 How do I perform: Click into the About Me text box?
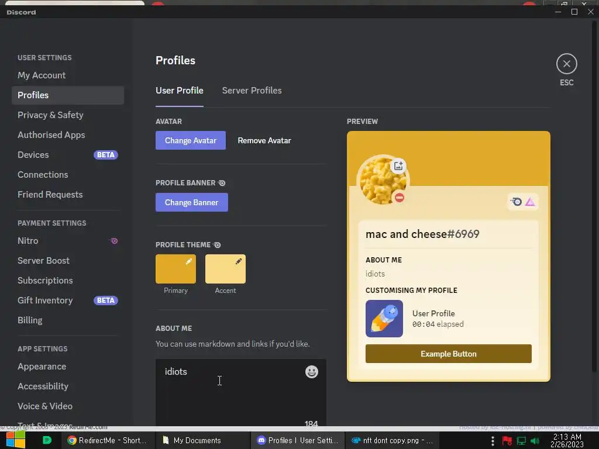240,392
